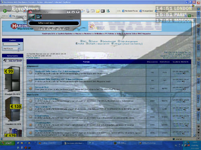
Task: Open Externe Info in navigation bar
Action: pyautogui.click(x=130, y=34)
